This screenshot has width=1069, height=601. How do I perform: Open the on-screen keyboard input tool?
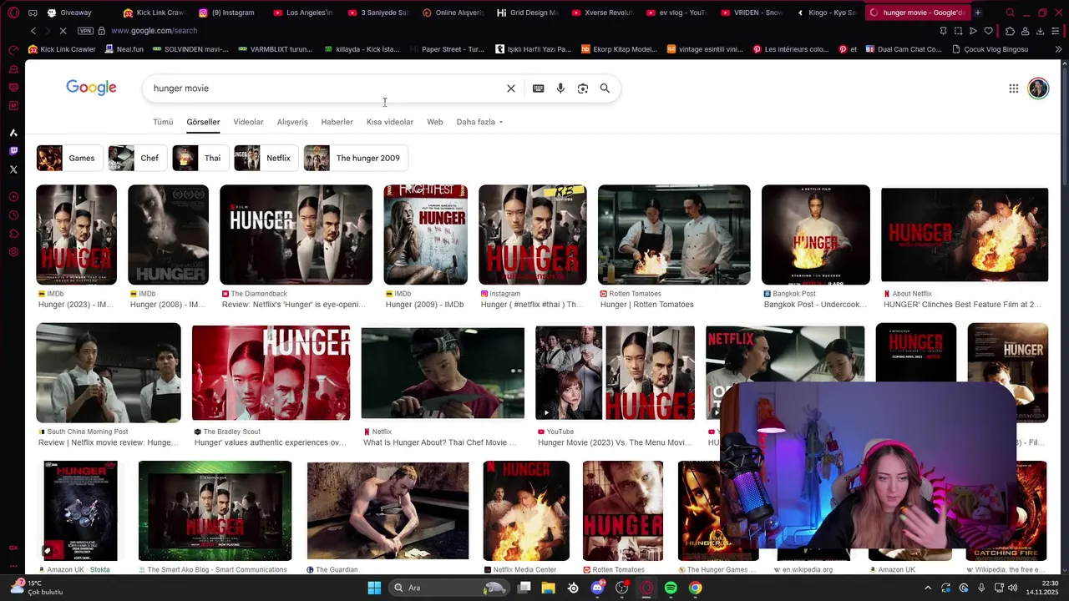click(x=539, y=88)
